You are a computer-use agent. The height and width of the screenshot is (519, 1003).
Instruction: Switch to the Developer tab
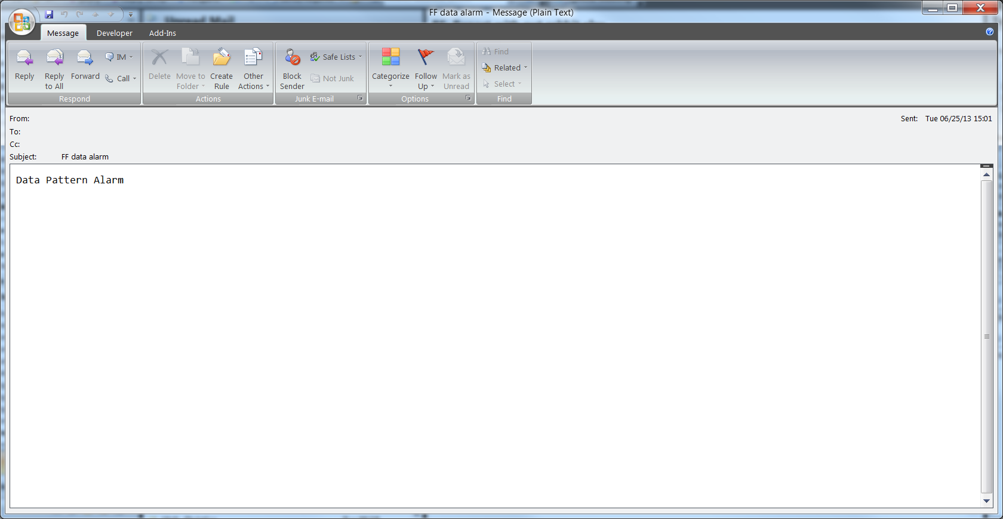point(115,33)
